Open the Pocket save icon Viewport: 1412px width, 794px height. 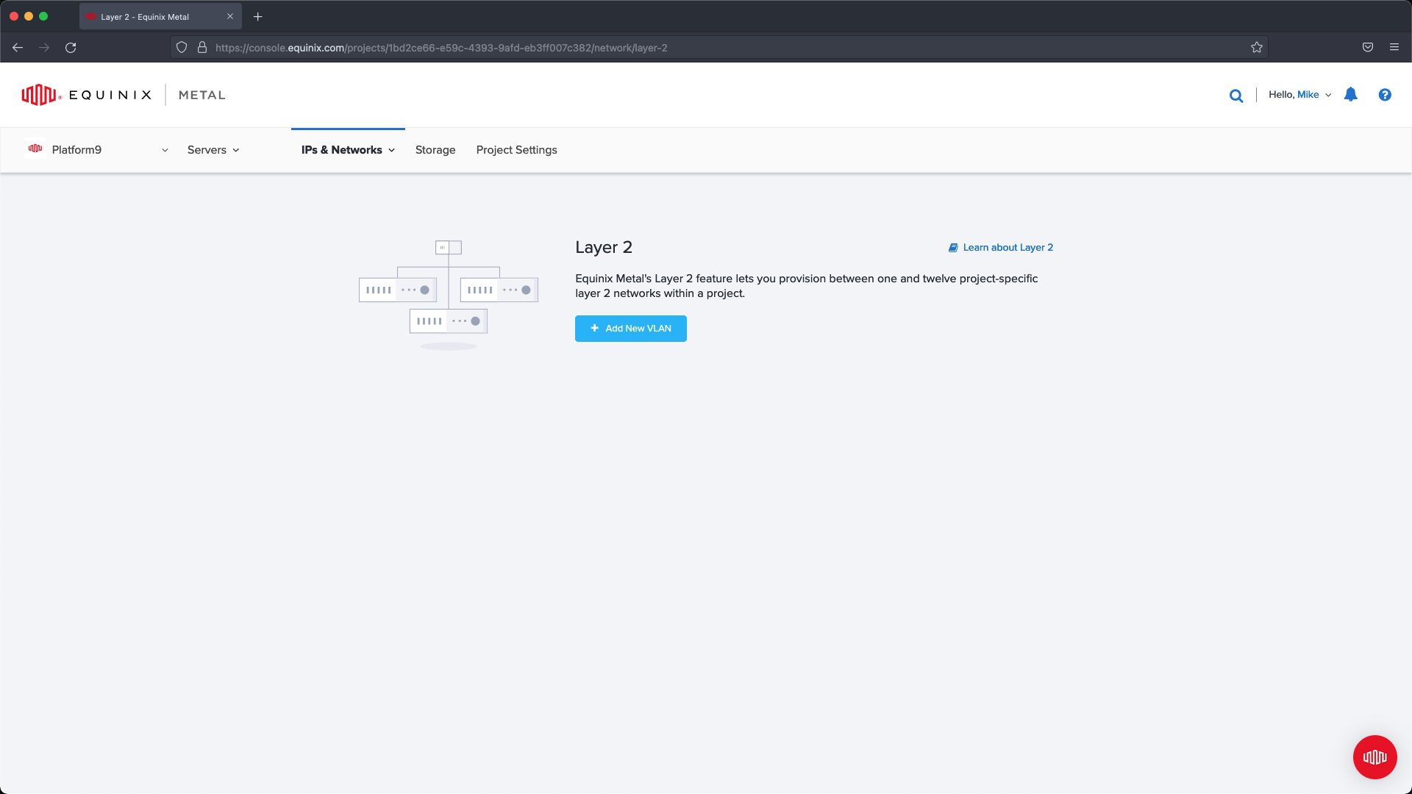click(1368, 48)
